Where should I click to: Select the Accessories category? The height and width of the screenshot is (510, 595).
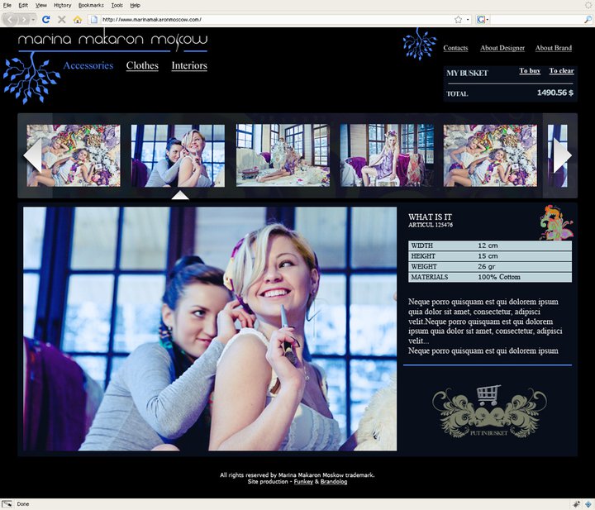coord(88,65)
